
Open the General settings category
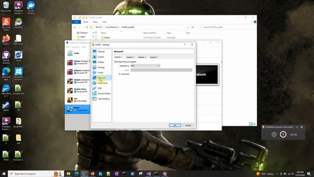pyautogui.click(x=102, y=52)
